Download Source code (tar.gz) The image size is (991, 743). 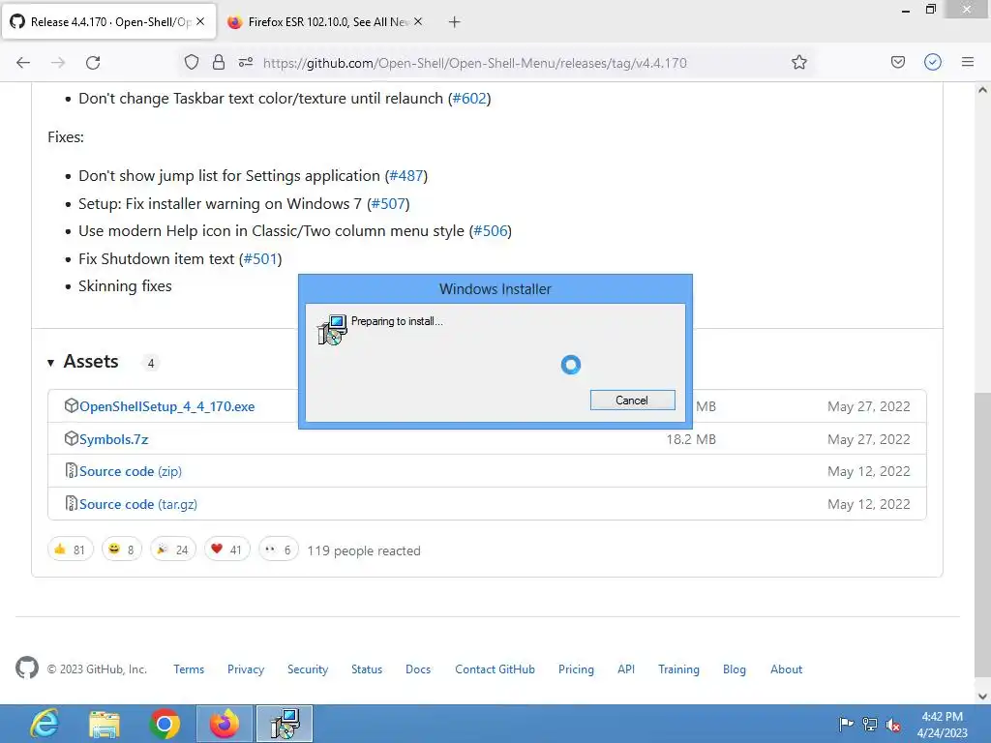click(138, 505)
